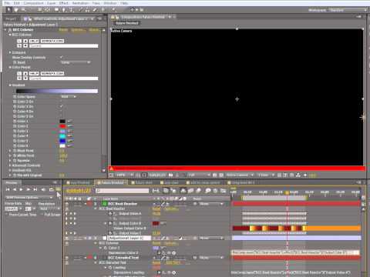The height and width of the screenshot is (277, 370).
Task: Click current time indicator on timeline ruler
Action: tap(287, 192)
